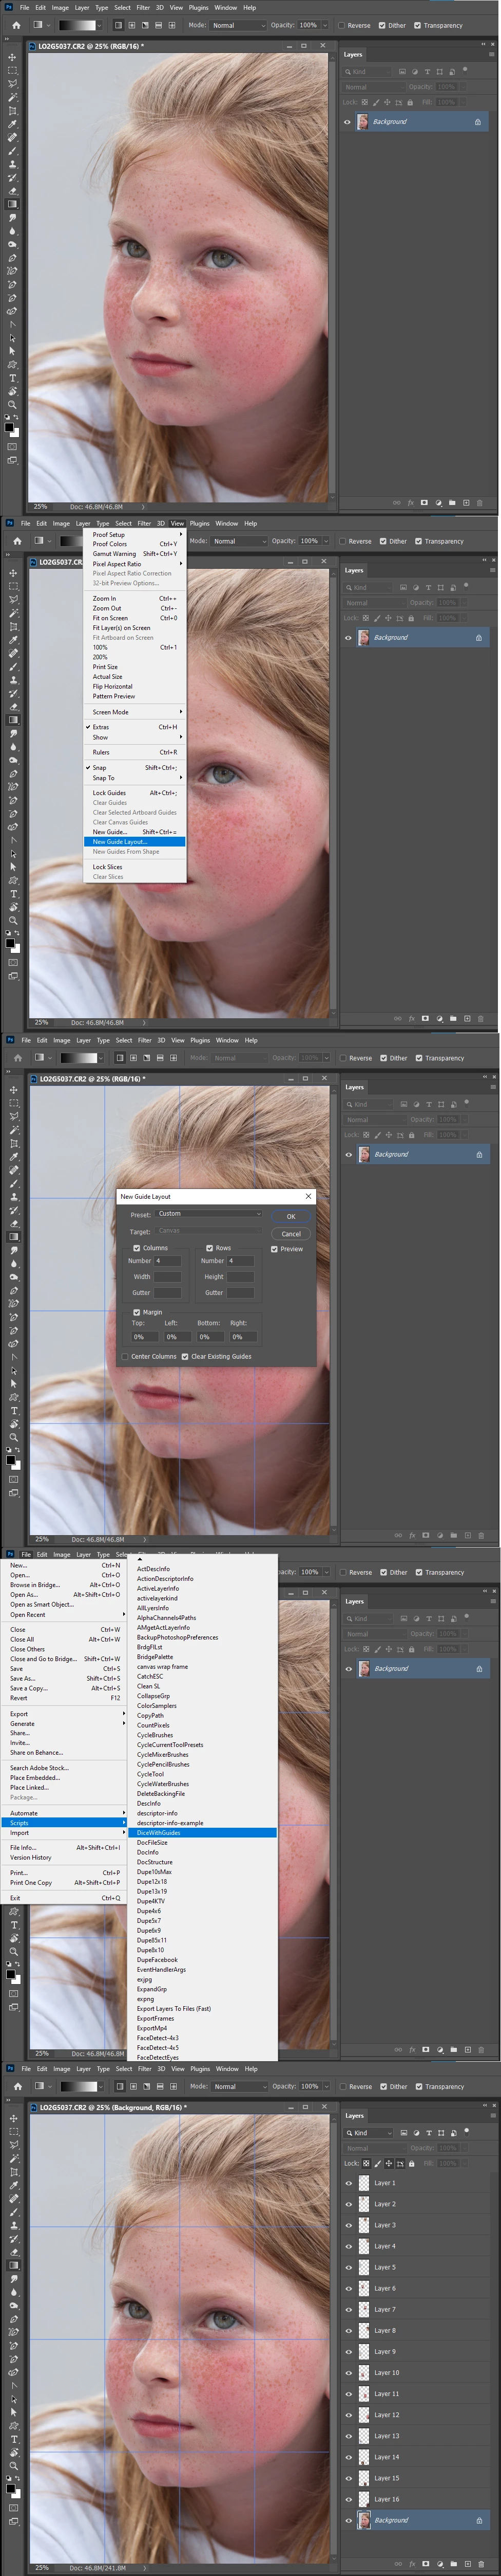Select Rectangular Marquee tool in topmost screenshot
This screenshot has height=2576, width=501.
point(12,70)
